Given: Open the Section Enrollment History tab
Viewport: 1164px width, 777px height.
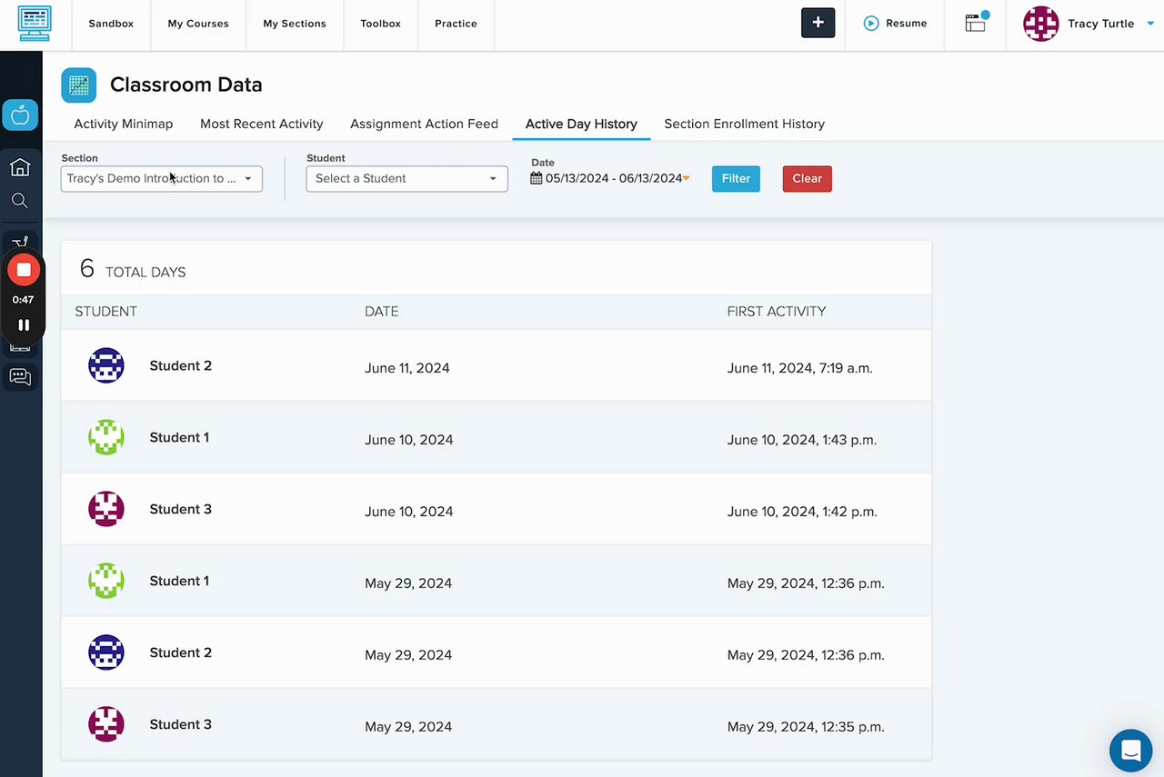Looking at the screenshot, I should 744,124.
